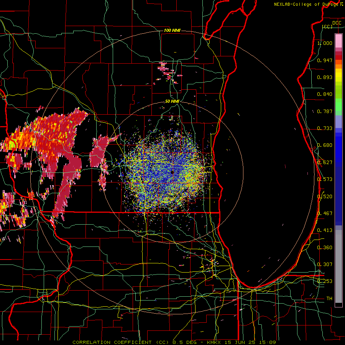345x345 pixels.
Task: Pick the light pink segment of the color bar
Action: [338, 41]
